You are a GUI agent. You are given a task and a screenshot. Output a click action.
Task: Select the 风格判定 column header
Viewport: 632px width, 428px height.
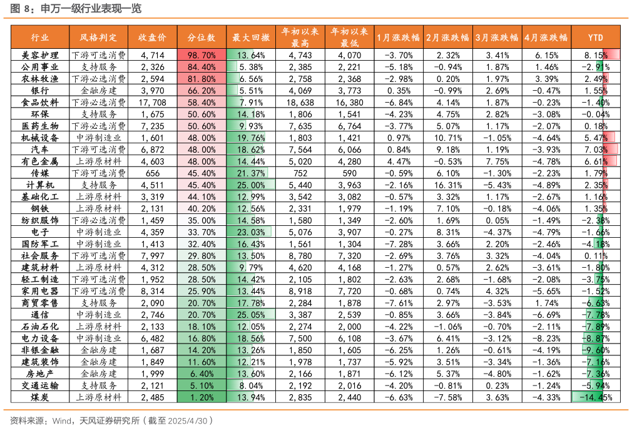[x=98, y=38]
